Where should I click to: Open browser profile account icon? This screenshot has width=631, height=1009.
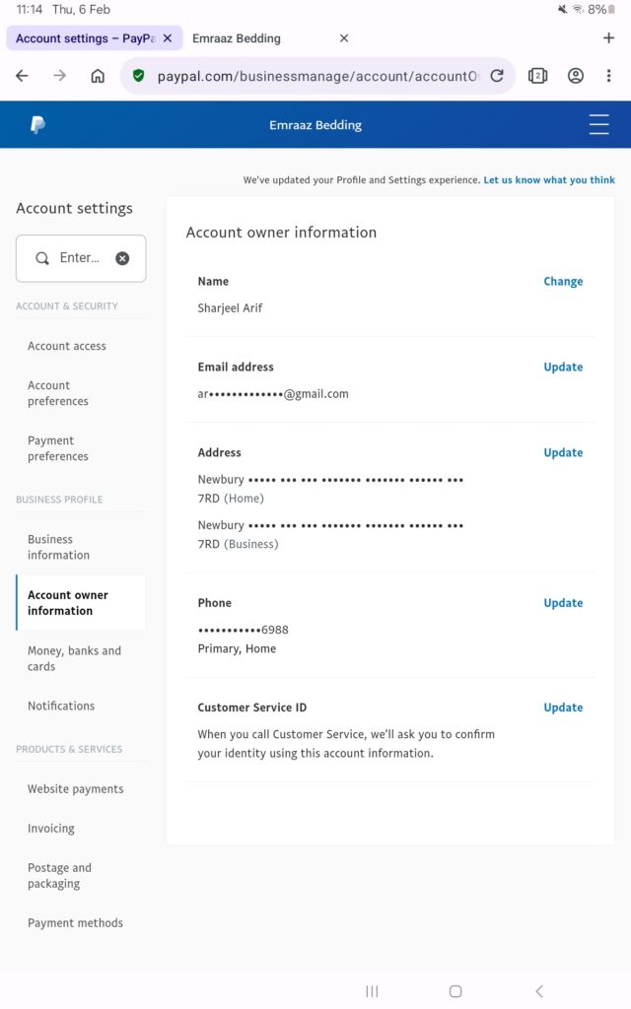(x=576, y=76)
